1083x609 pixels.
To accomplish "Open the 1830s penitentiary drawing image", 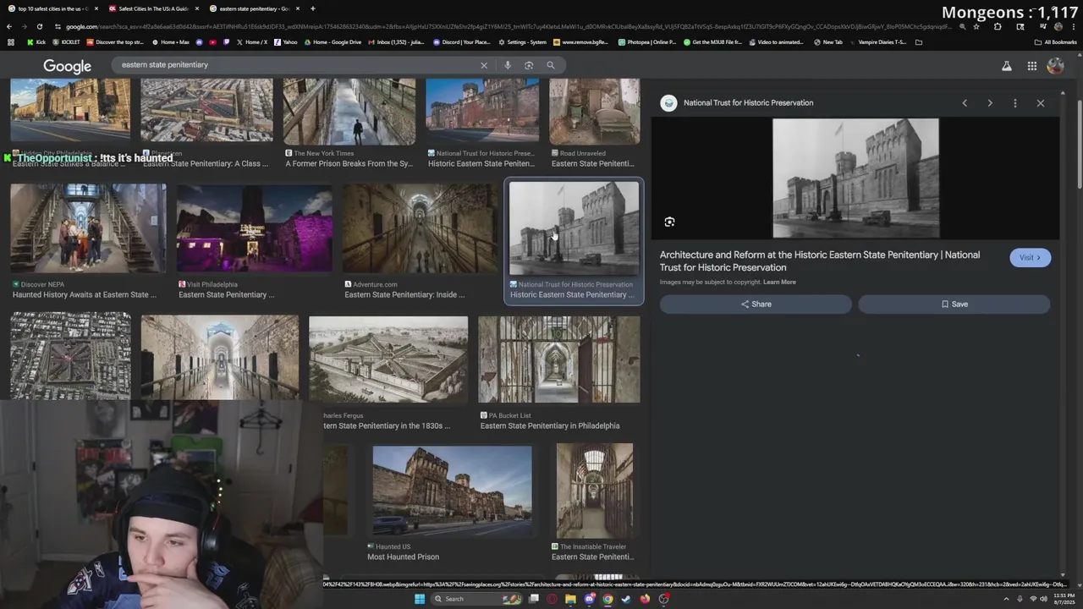I will [388, 359].
